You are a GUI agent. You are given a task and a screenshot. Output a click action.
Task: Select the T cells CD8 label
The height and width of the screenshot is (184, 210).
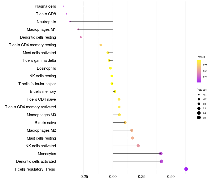[46, 14]
